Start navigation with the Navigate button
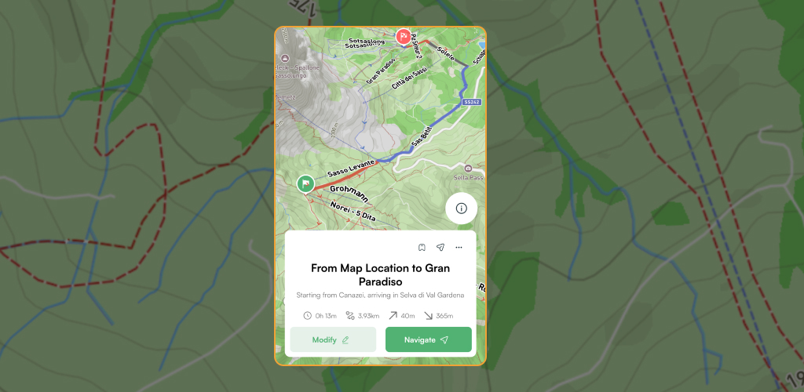Viewport: 804px width, 392px height. coord(429,339)
